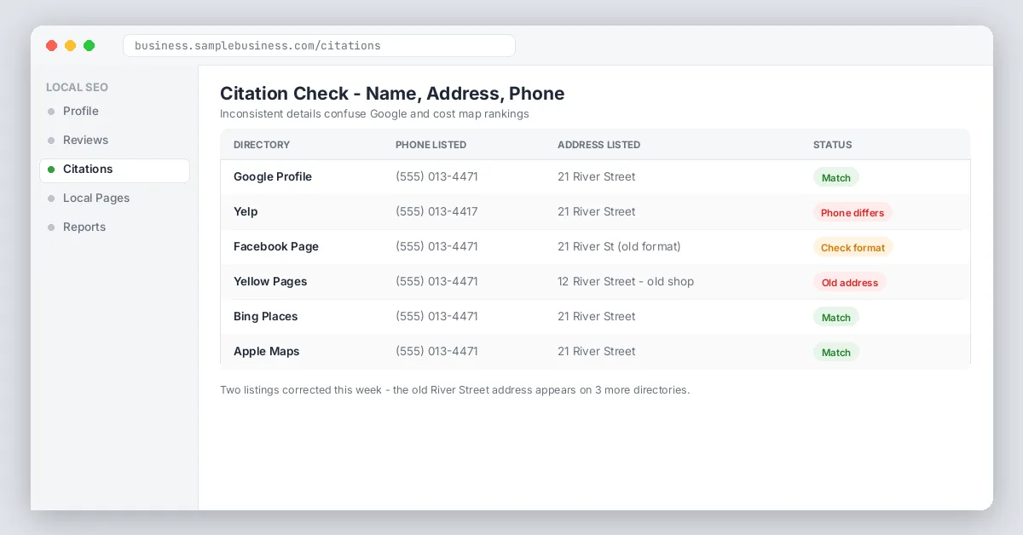This screenshot has height=535, width=1023.
Task: Click the Old address status badge
Action: tap(850, 283)
